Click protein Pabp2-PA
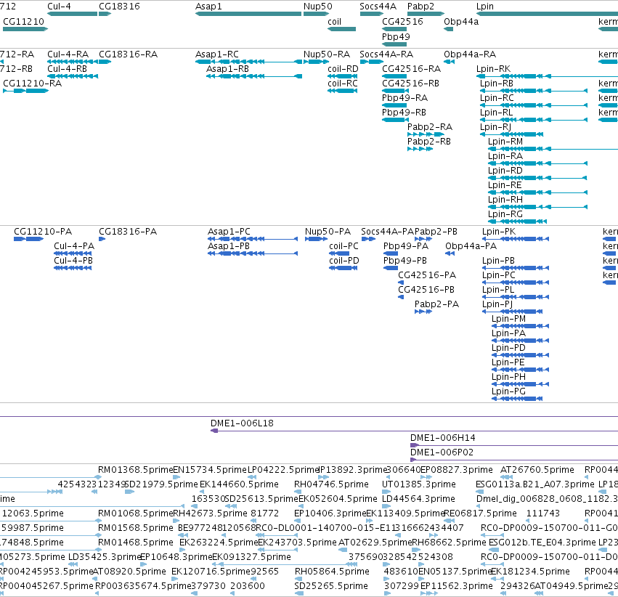This screenshot has height=597, width=618. pyautogui.click(x=423, y=312)
